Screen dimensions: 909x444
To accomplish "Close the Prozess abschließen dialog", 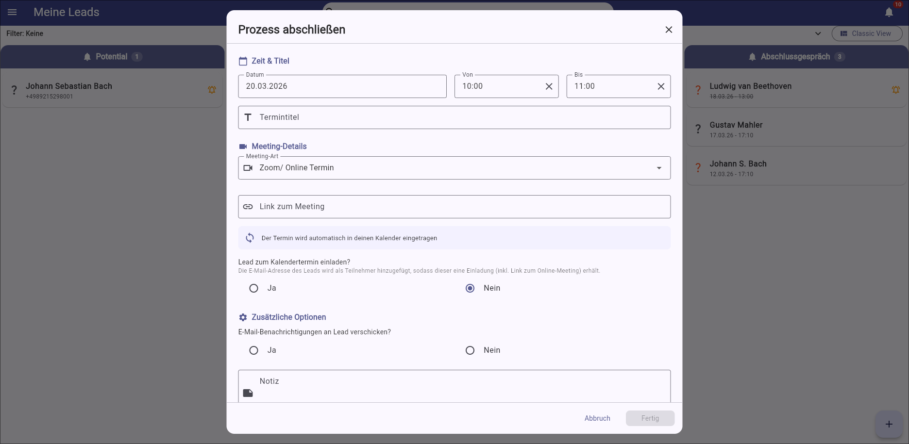I will pyautogui.click(x=668, y=30).
